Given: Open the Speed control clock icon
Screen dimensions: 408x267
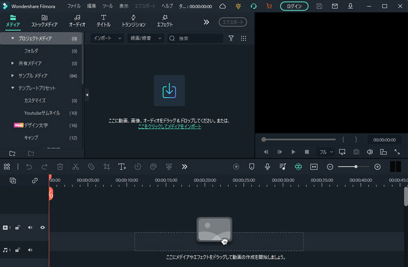Looking at the screenshot, I should coord(138,166).
